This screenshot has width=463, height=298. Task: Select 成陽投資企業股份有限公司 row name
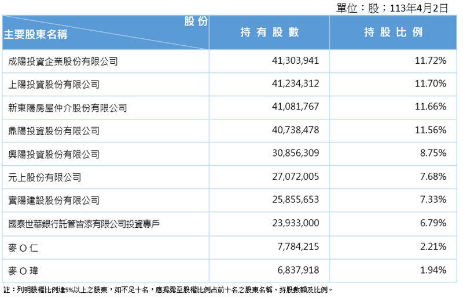coord(63,61)
